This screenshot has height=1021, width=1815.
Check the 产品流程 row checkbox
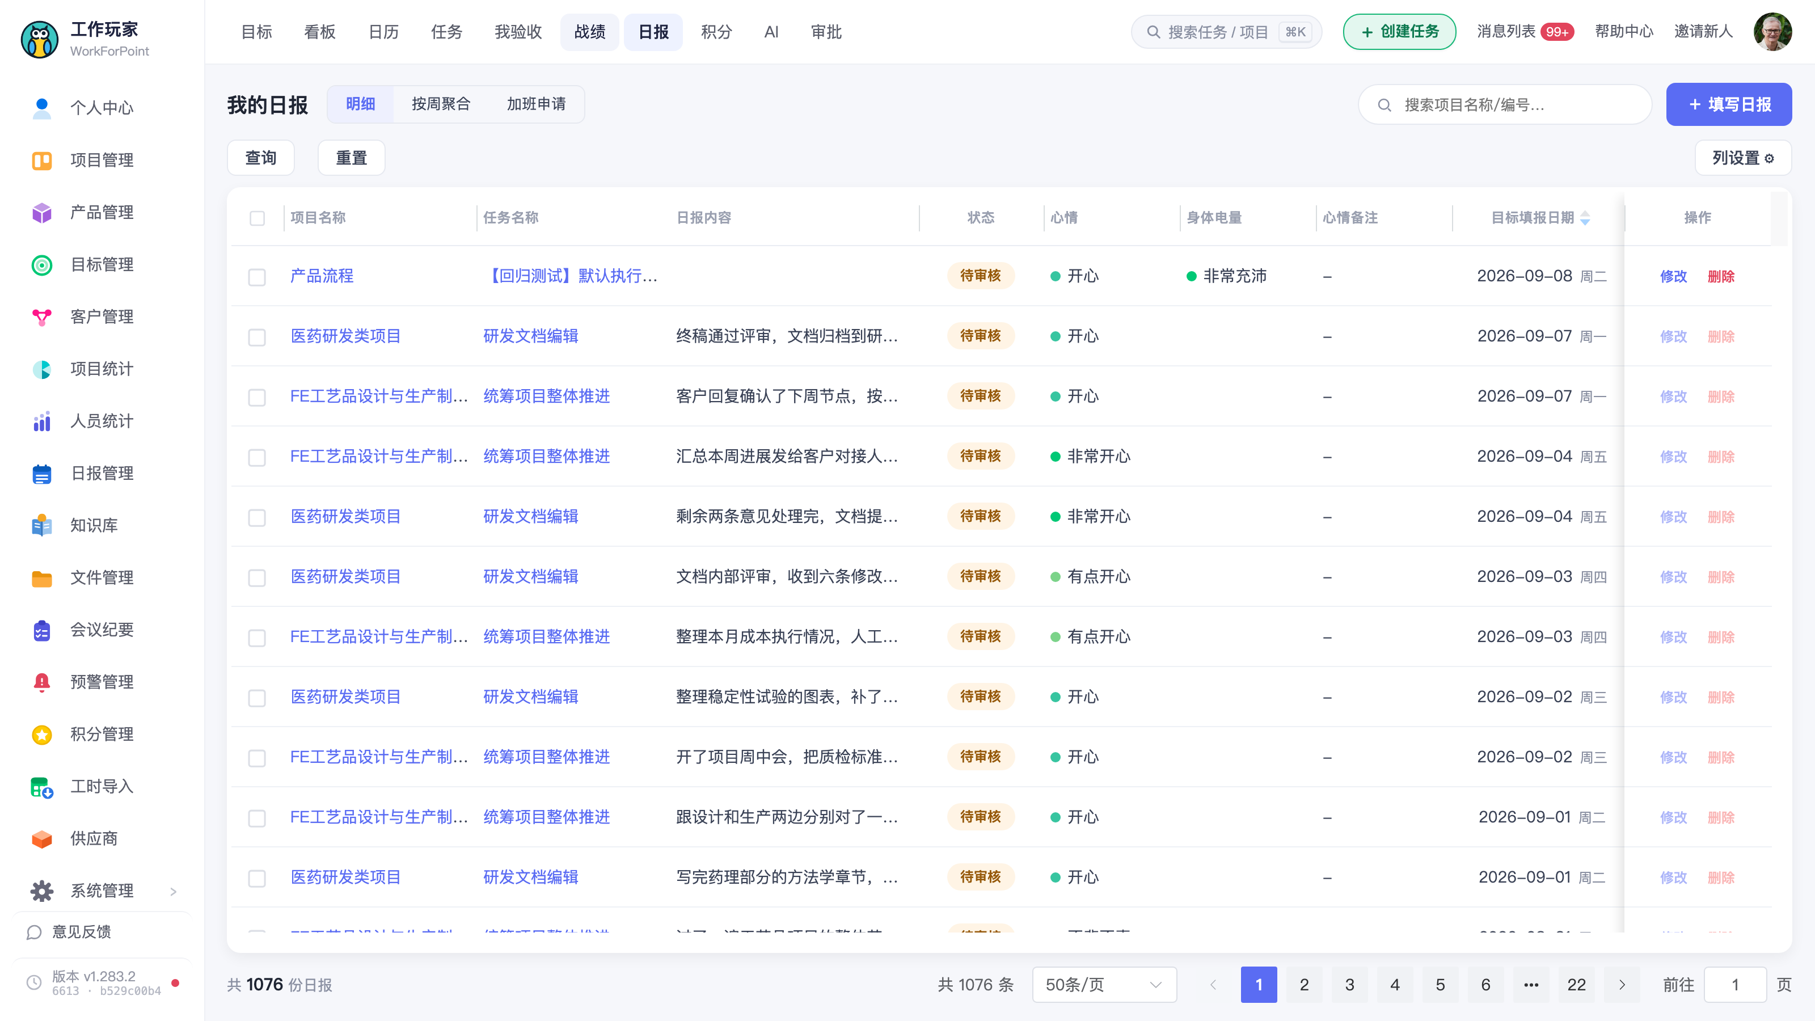(x=257, y=276)
